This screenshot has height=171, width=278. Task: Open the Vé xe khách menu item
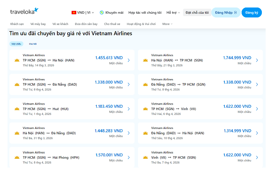60,24
